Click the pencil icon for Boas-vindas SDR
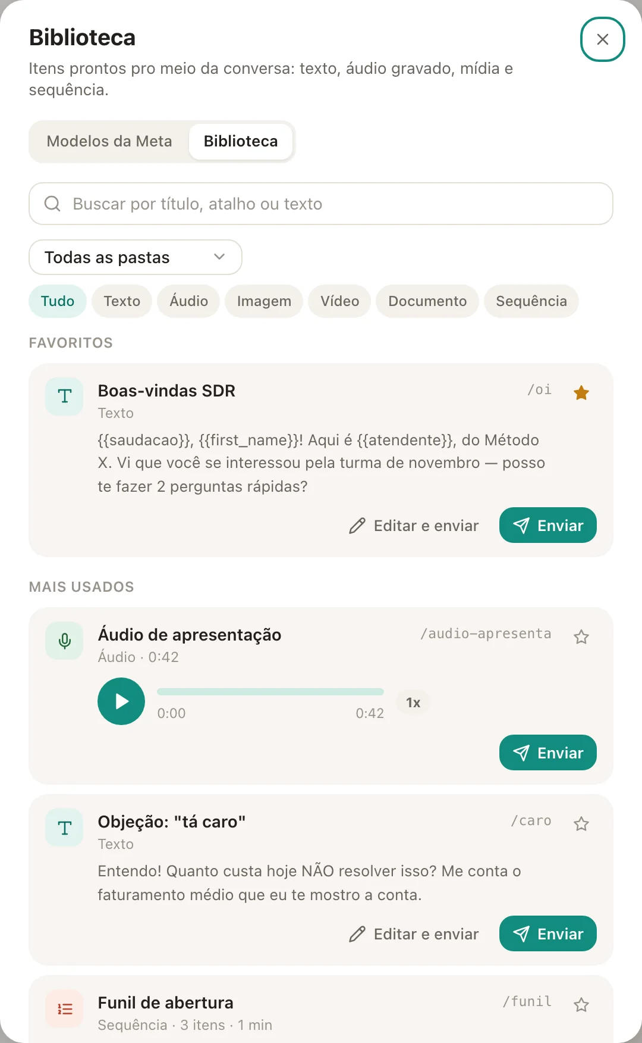The width and height of the screenshot is (642, 1043). [357, 526]
